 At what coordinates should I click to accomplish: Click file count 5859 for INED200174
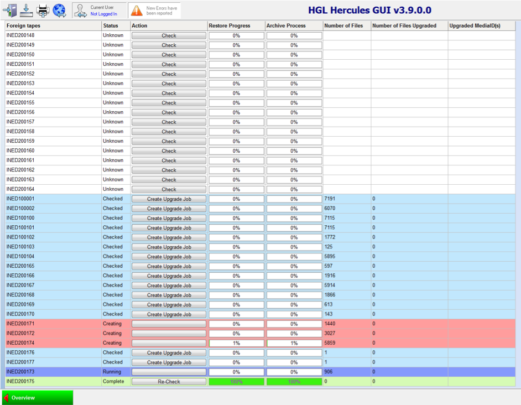[x=330, y=343]
